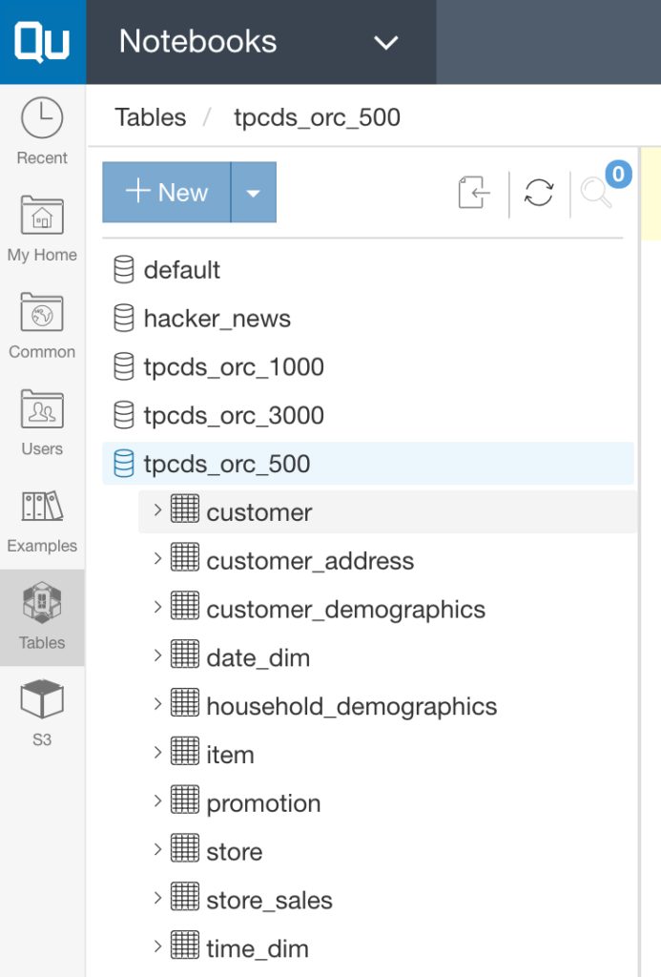Expand the customer table chevron
661x977 pixels.
(x=157, y=510)
